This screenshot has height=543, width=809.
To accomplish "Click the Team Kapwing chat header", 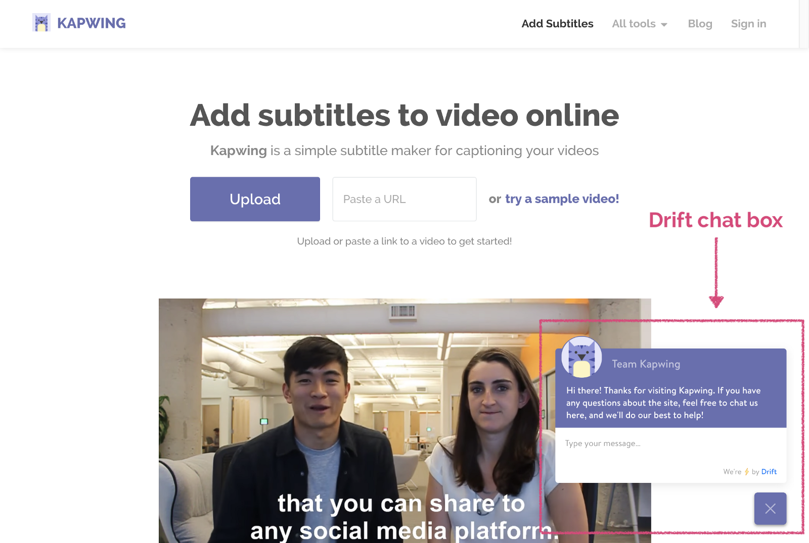I will coord(646,364).
